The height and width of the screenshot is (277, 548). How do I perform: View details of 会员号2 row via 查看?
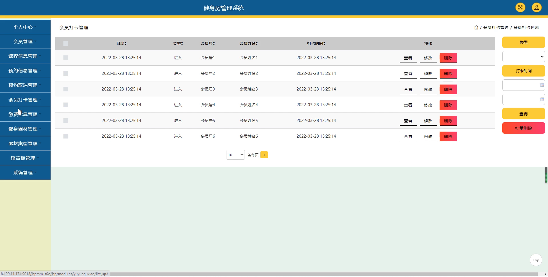(x=408, y=74)
